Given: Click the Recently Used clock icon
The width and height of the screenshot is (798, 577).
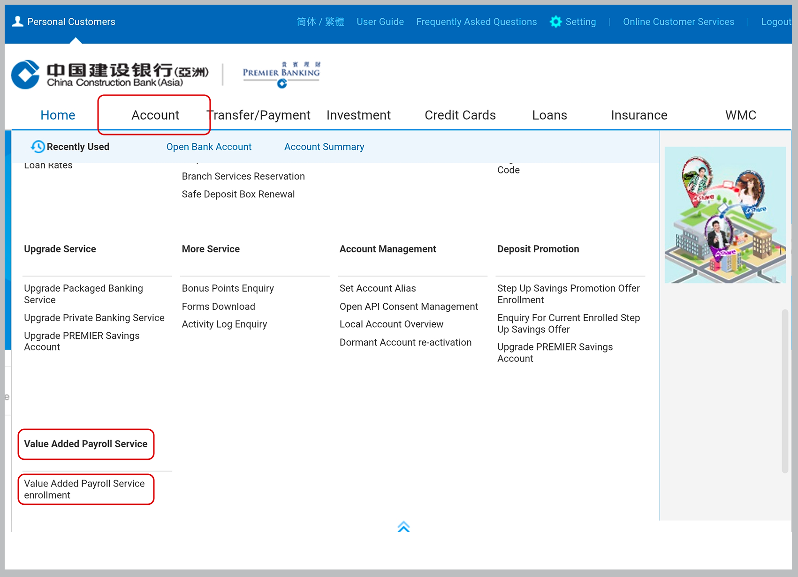Looking at the screenshot, I should pyautogui.click(x=38, y=147).
